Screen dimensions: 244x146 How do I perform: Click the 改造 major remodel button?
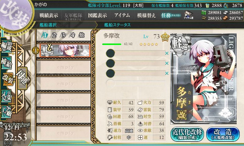tap(223, 134)
